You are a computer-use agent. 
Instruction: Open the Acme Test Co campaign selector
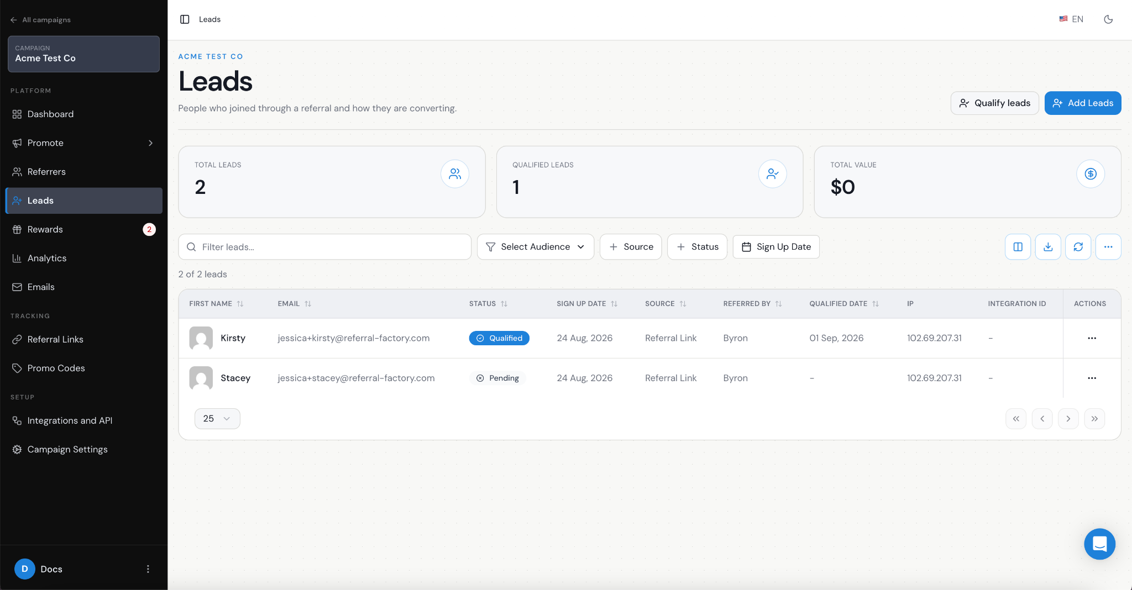tap(83, 54)
